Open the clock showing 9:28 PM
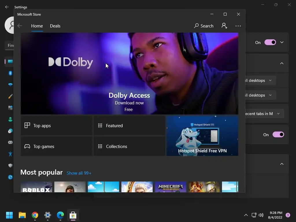The width and height of the screenshot is (296, 222). 275,215
